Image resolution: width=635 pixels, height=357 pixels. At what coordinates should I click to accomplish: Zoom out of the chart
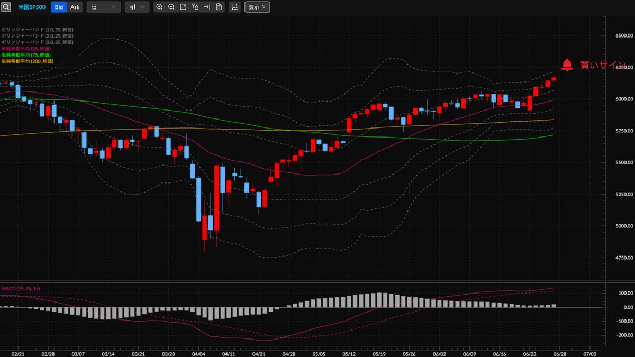coord(171,7)
